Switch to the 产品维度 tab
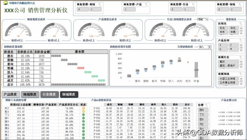This screenshot has height=140, width=247. 11,94
